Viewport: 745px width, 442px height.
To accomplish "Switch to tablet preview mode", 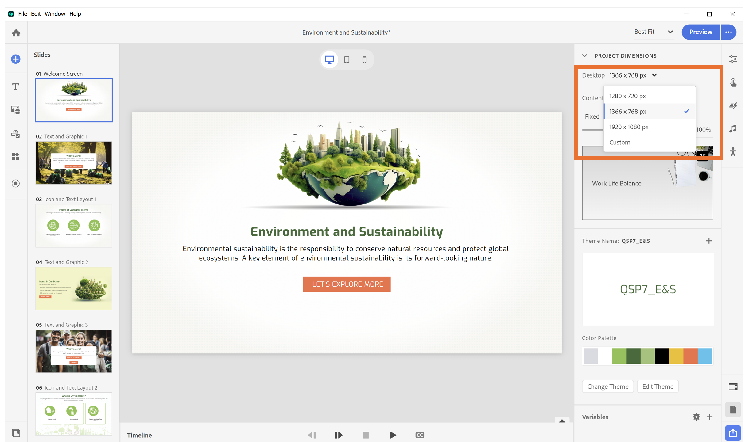I will coord(347,60).
